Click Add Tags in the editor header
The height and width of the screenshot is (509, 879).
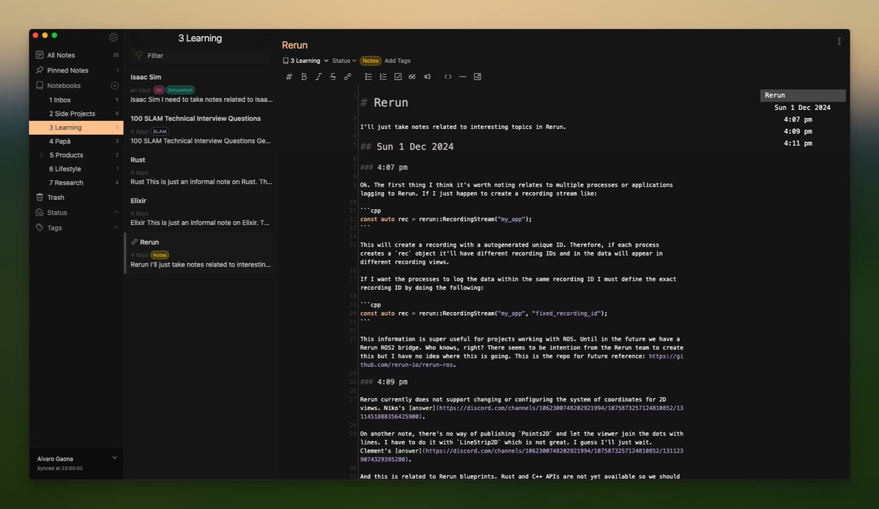coord(398,61)
